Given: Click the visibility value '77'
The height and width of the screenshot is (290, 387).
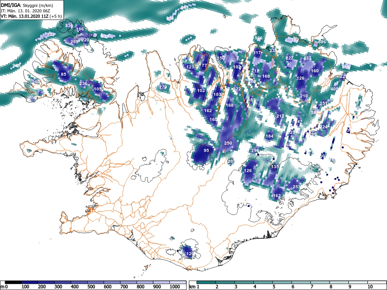Looking at the screenshot, I should (x=204, y=66).
